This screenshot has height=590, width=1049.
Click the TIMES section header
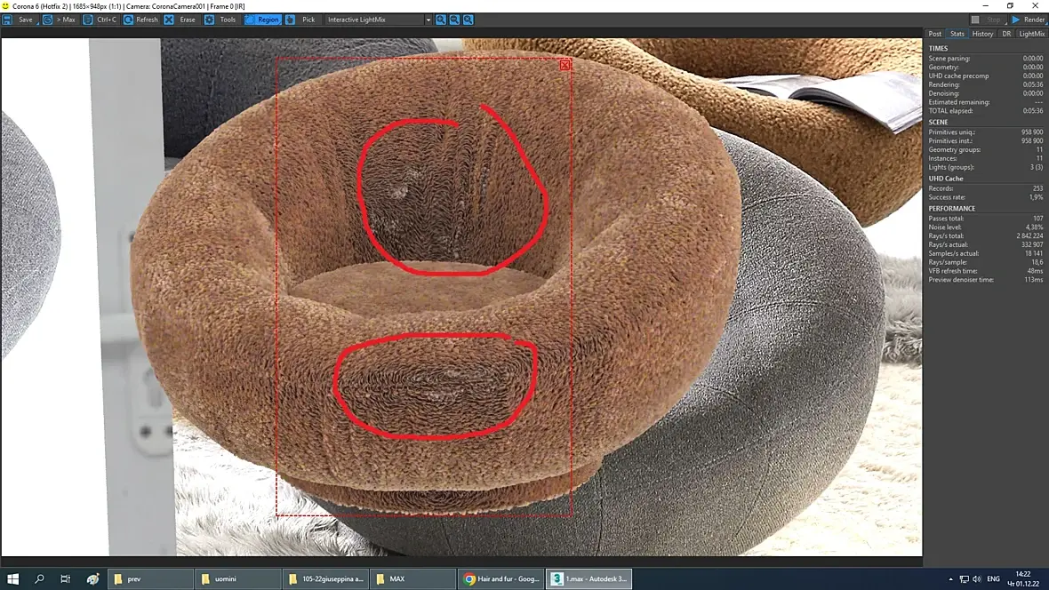click(x=938, y=48)
